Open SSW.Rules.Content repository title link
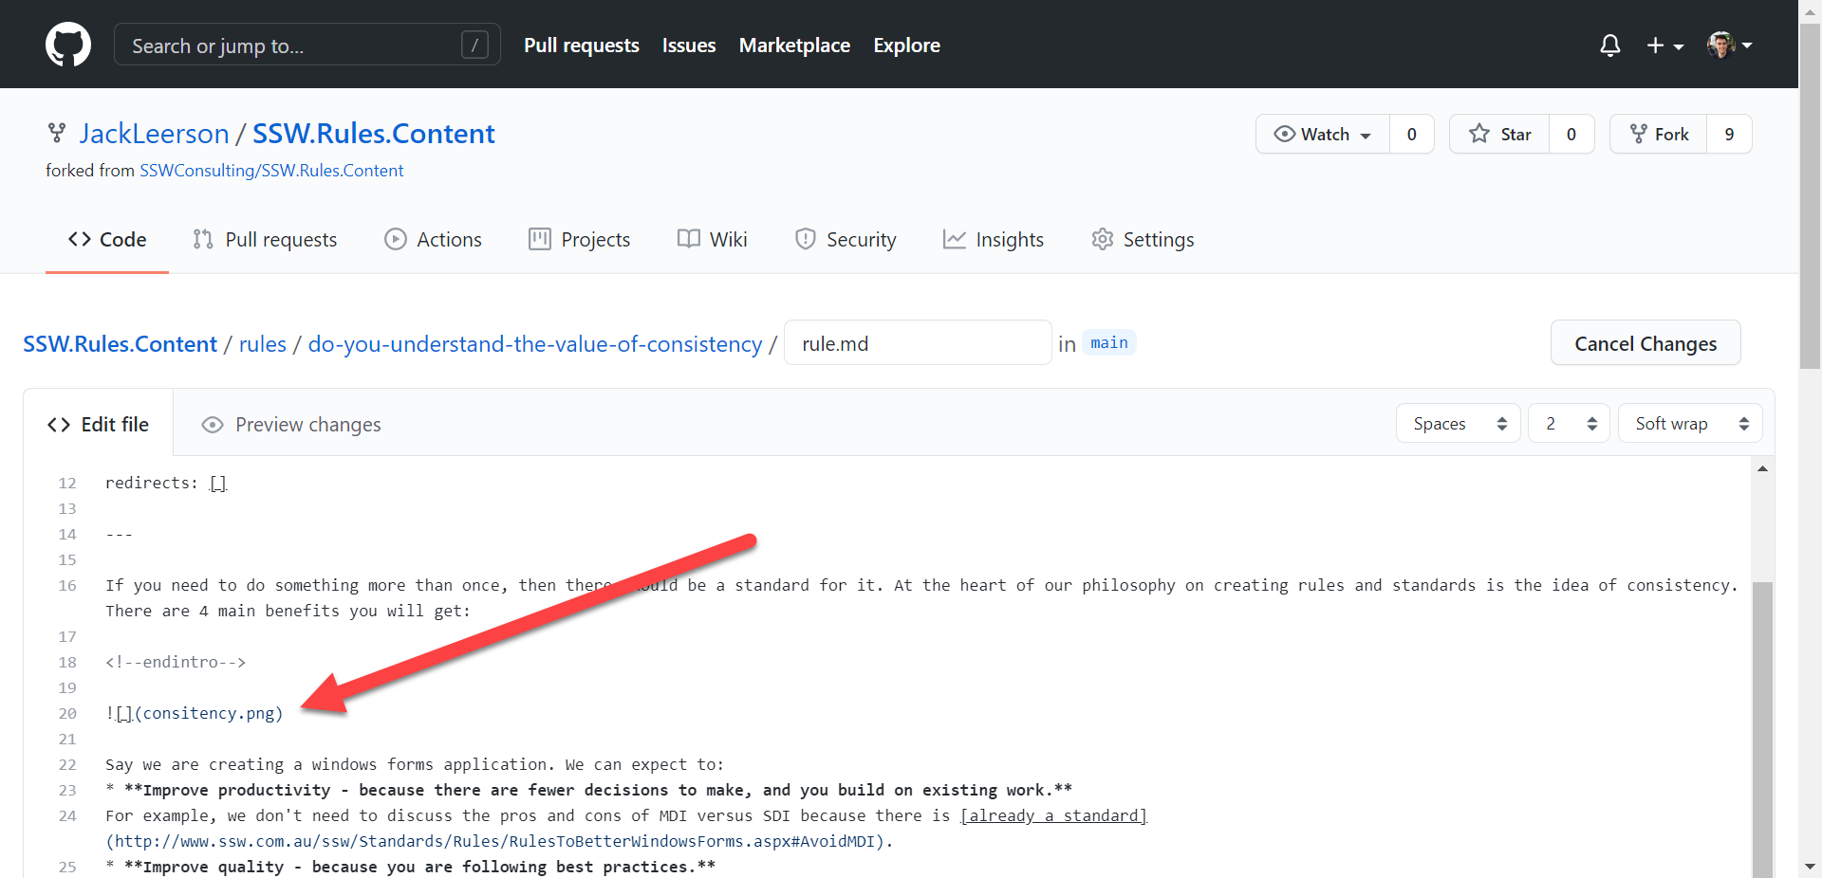The height and width of the screenshot is (878, 1822). click(374, 134)
